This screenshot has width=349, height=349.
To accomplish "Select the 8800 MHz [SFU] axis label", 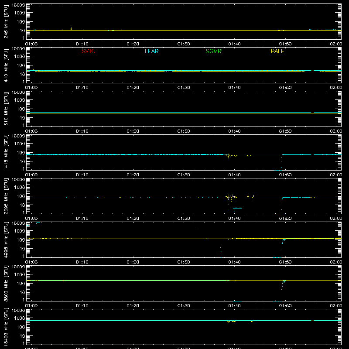I will pyautogui.click(x=6, y=283).
